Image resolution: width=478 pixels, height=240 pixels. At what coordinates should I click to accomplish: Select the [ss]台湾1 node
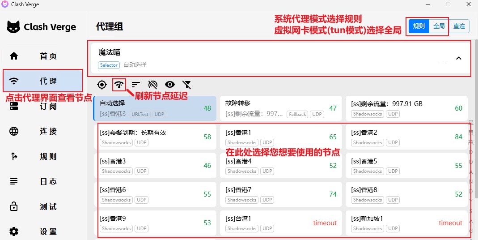pyautogui.click(x=281, y=223)
